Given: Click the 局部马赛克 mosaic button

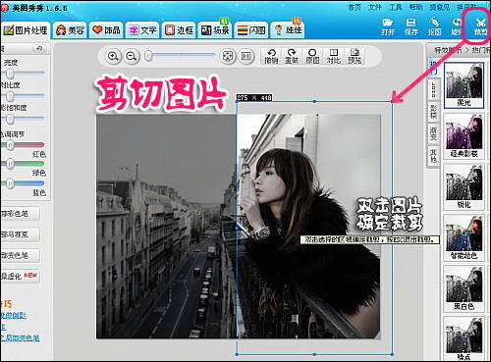Looking at the screenshot, I should (21, 234).
